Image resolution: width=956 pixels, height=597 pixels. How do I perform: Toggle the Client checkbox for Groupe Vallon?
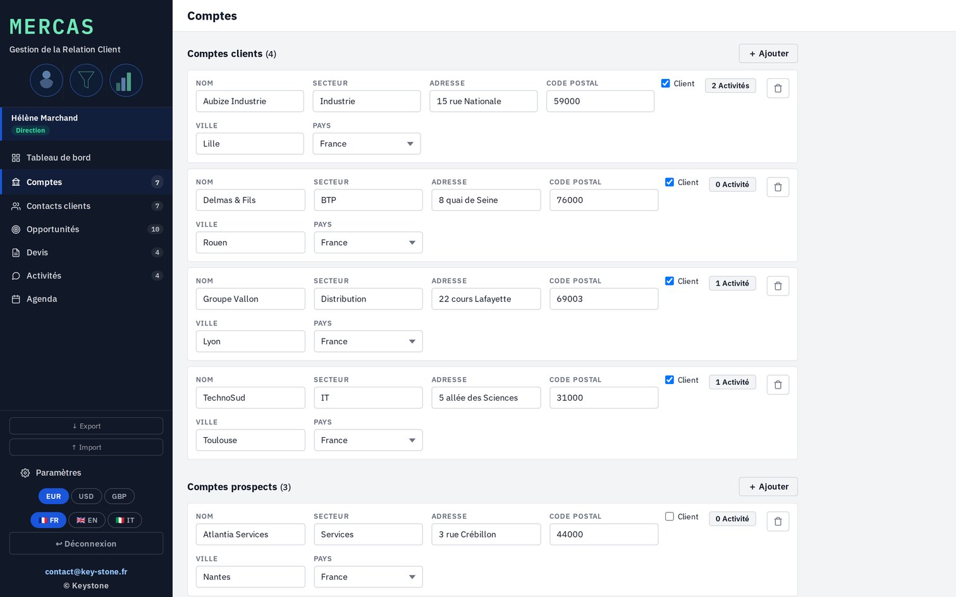(670, 281)
